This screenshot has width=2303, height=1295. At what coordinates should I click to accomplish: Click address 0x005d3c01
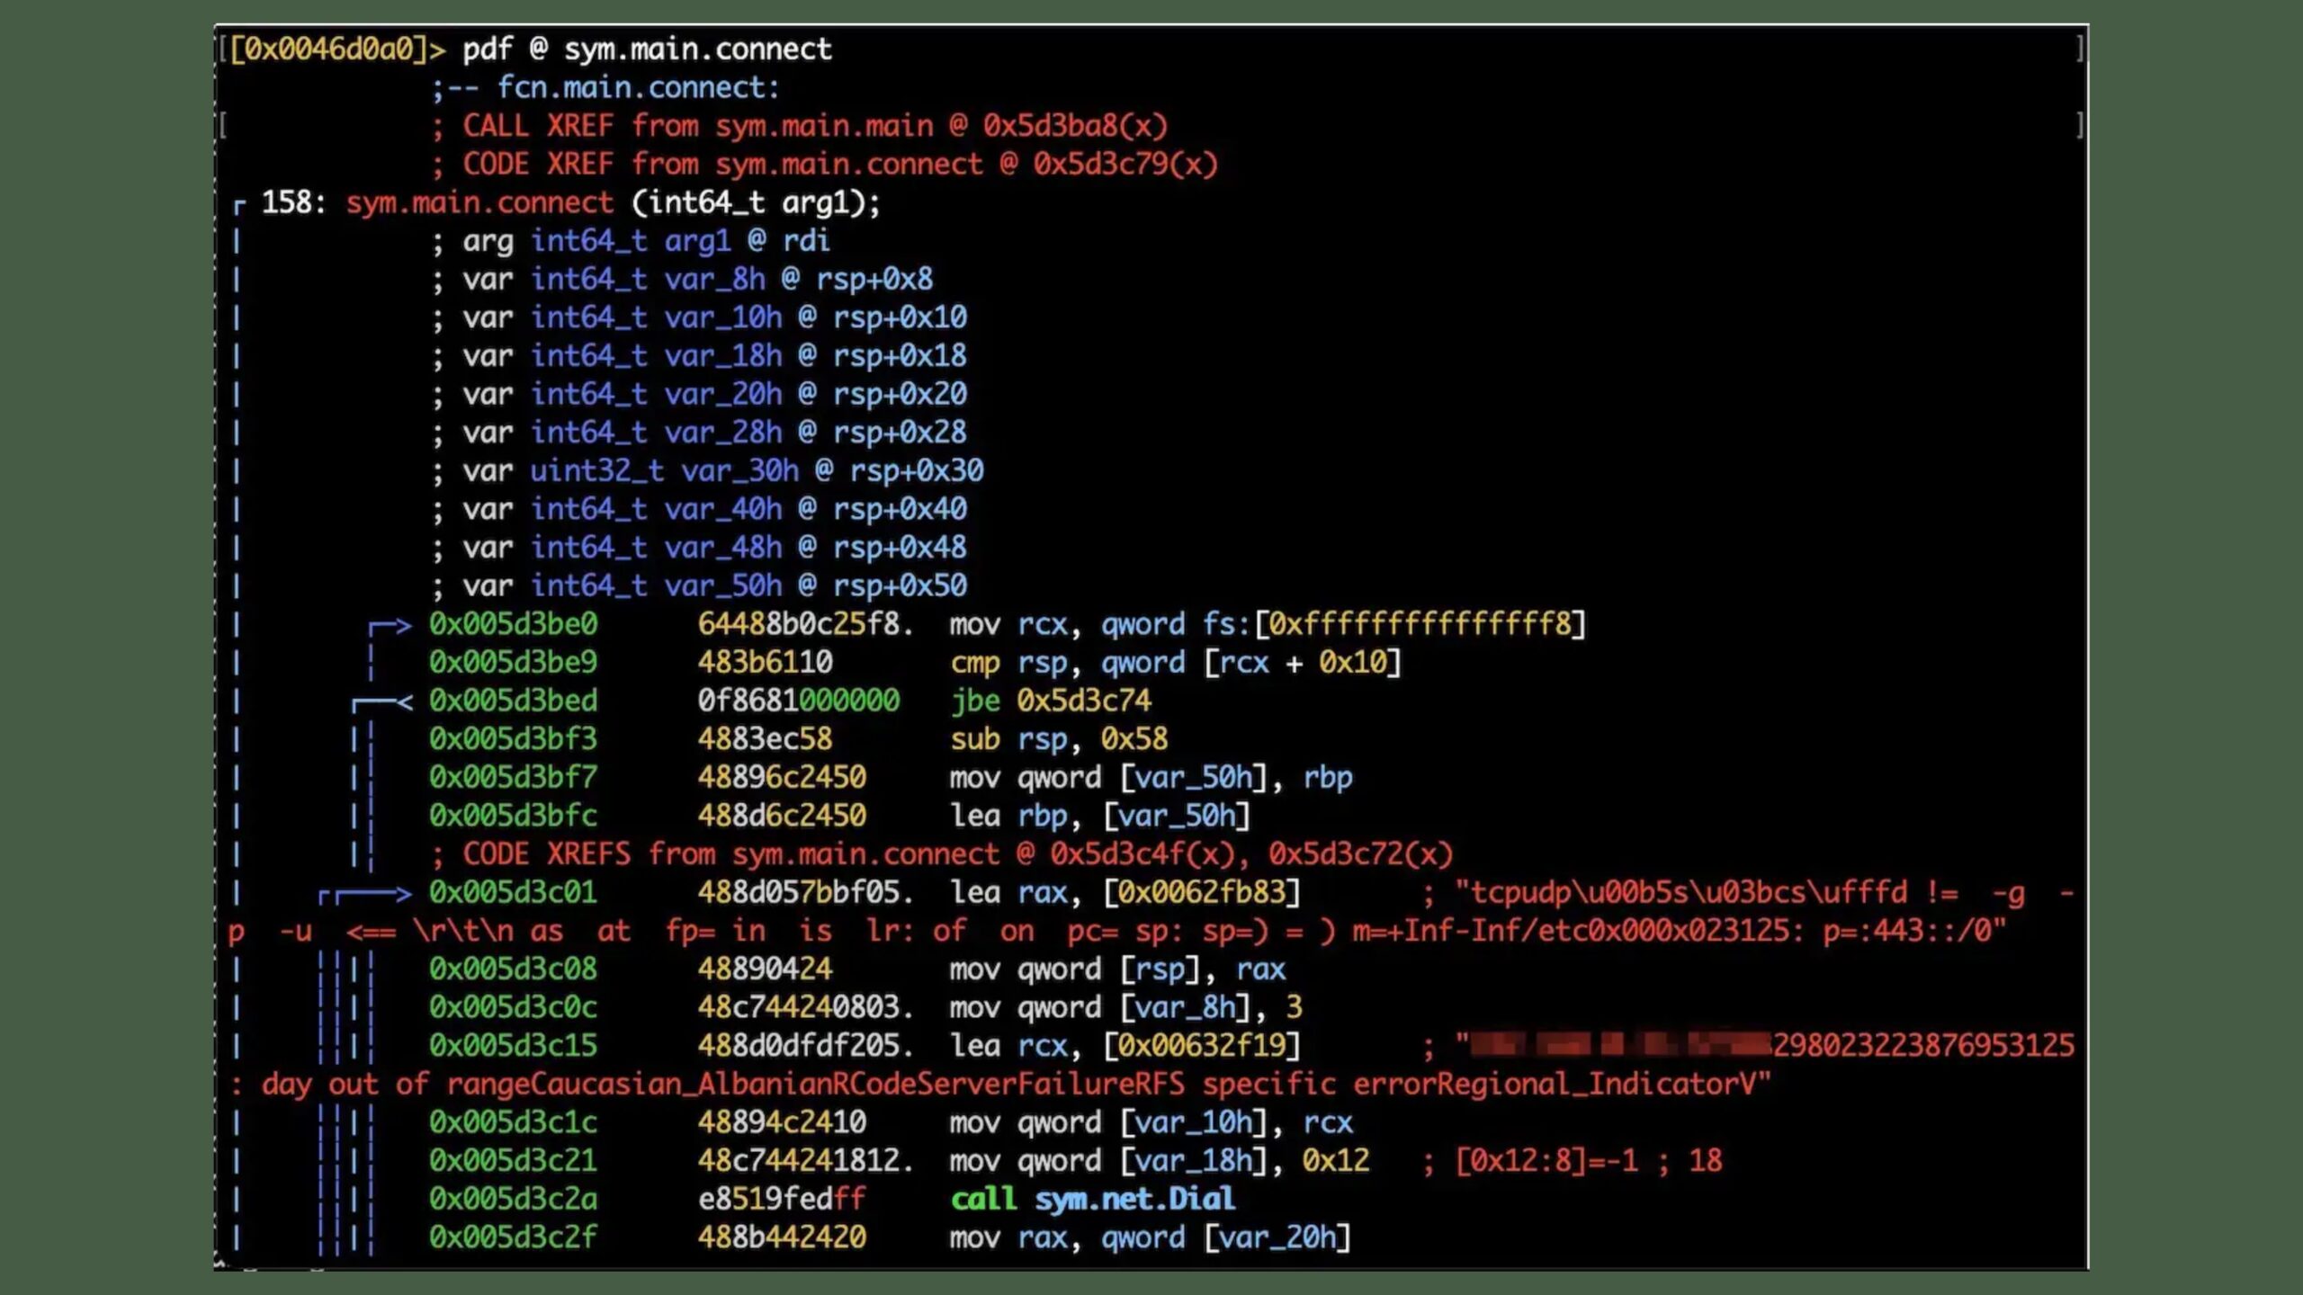[x=513, y=893]
